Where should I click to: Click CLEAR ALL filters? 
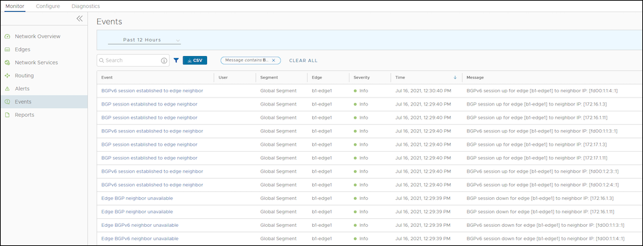coord(303,61)
